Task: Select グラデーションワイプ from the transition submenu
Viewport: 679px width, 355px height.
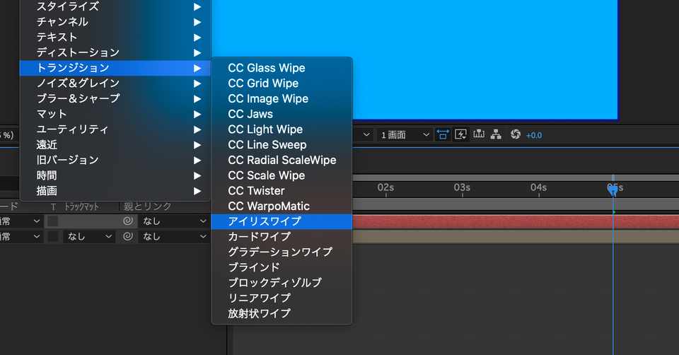Action: pyautogui.click(x=282, y=252)
